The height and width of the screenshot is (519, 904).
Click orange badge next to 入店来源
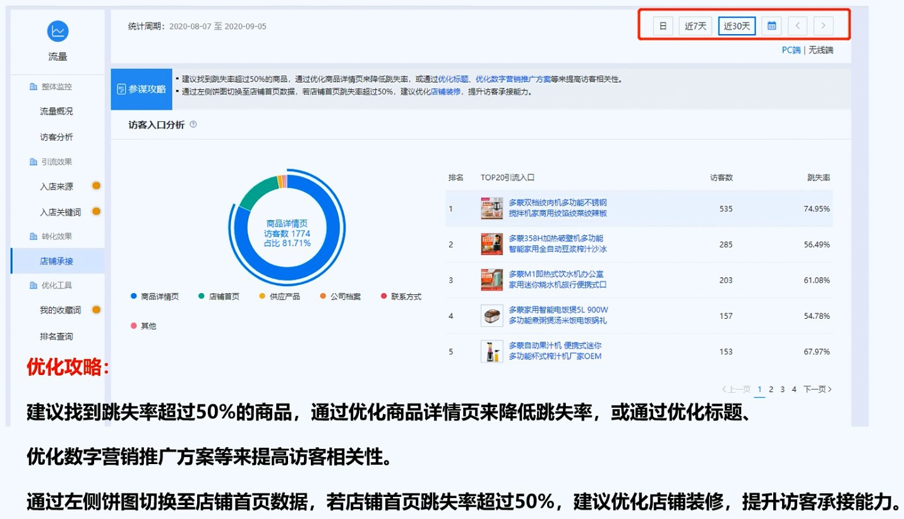coord(96,186)
